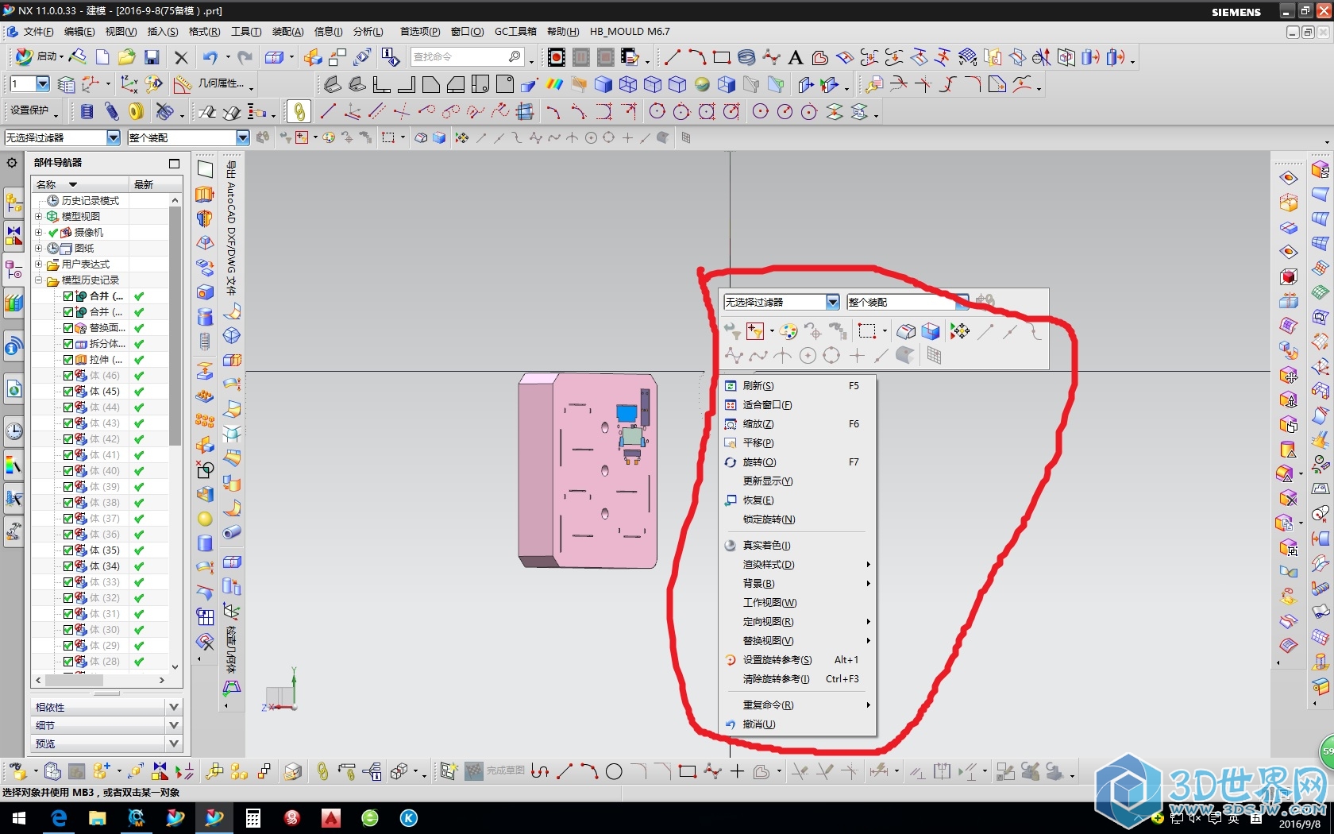Toggle checkbox for 体 (40) feature
The height and width of the screenshot is (834, 1334).
(68, 470)
